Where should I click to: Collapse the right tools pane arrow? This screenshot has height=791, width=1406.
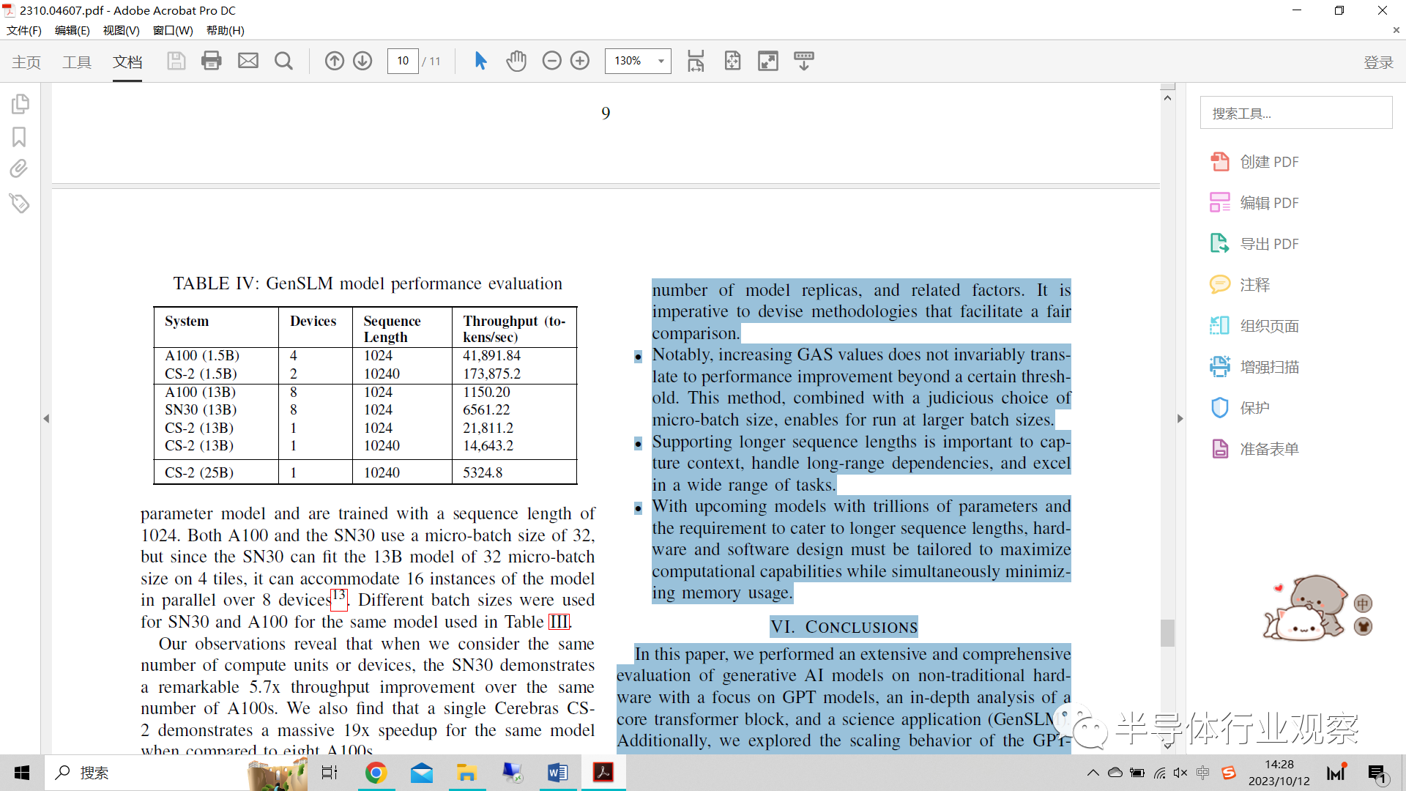[x=1180, y=418]
